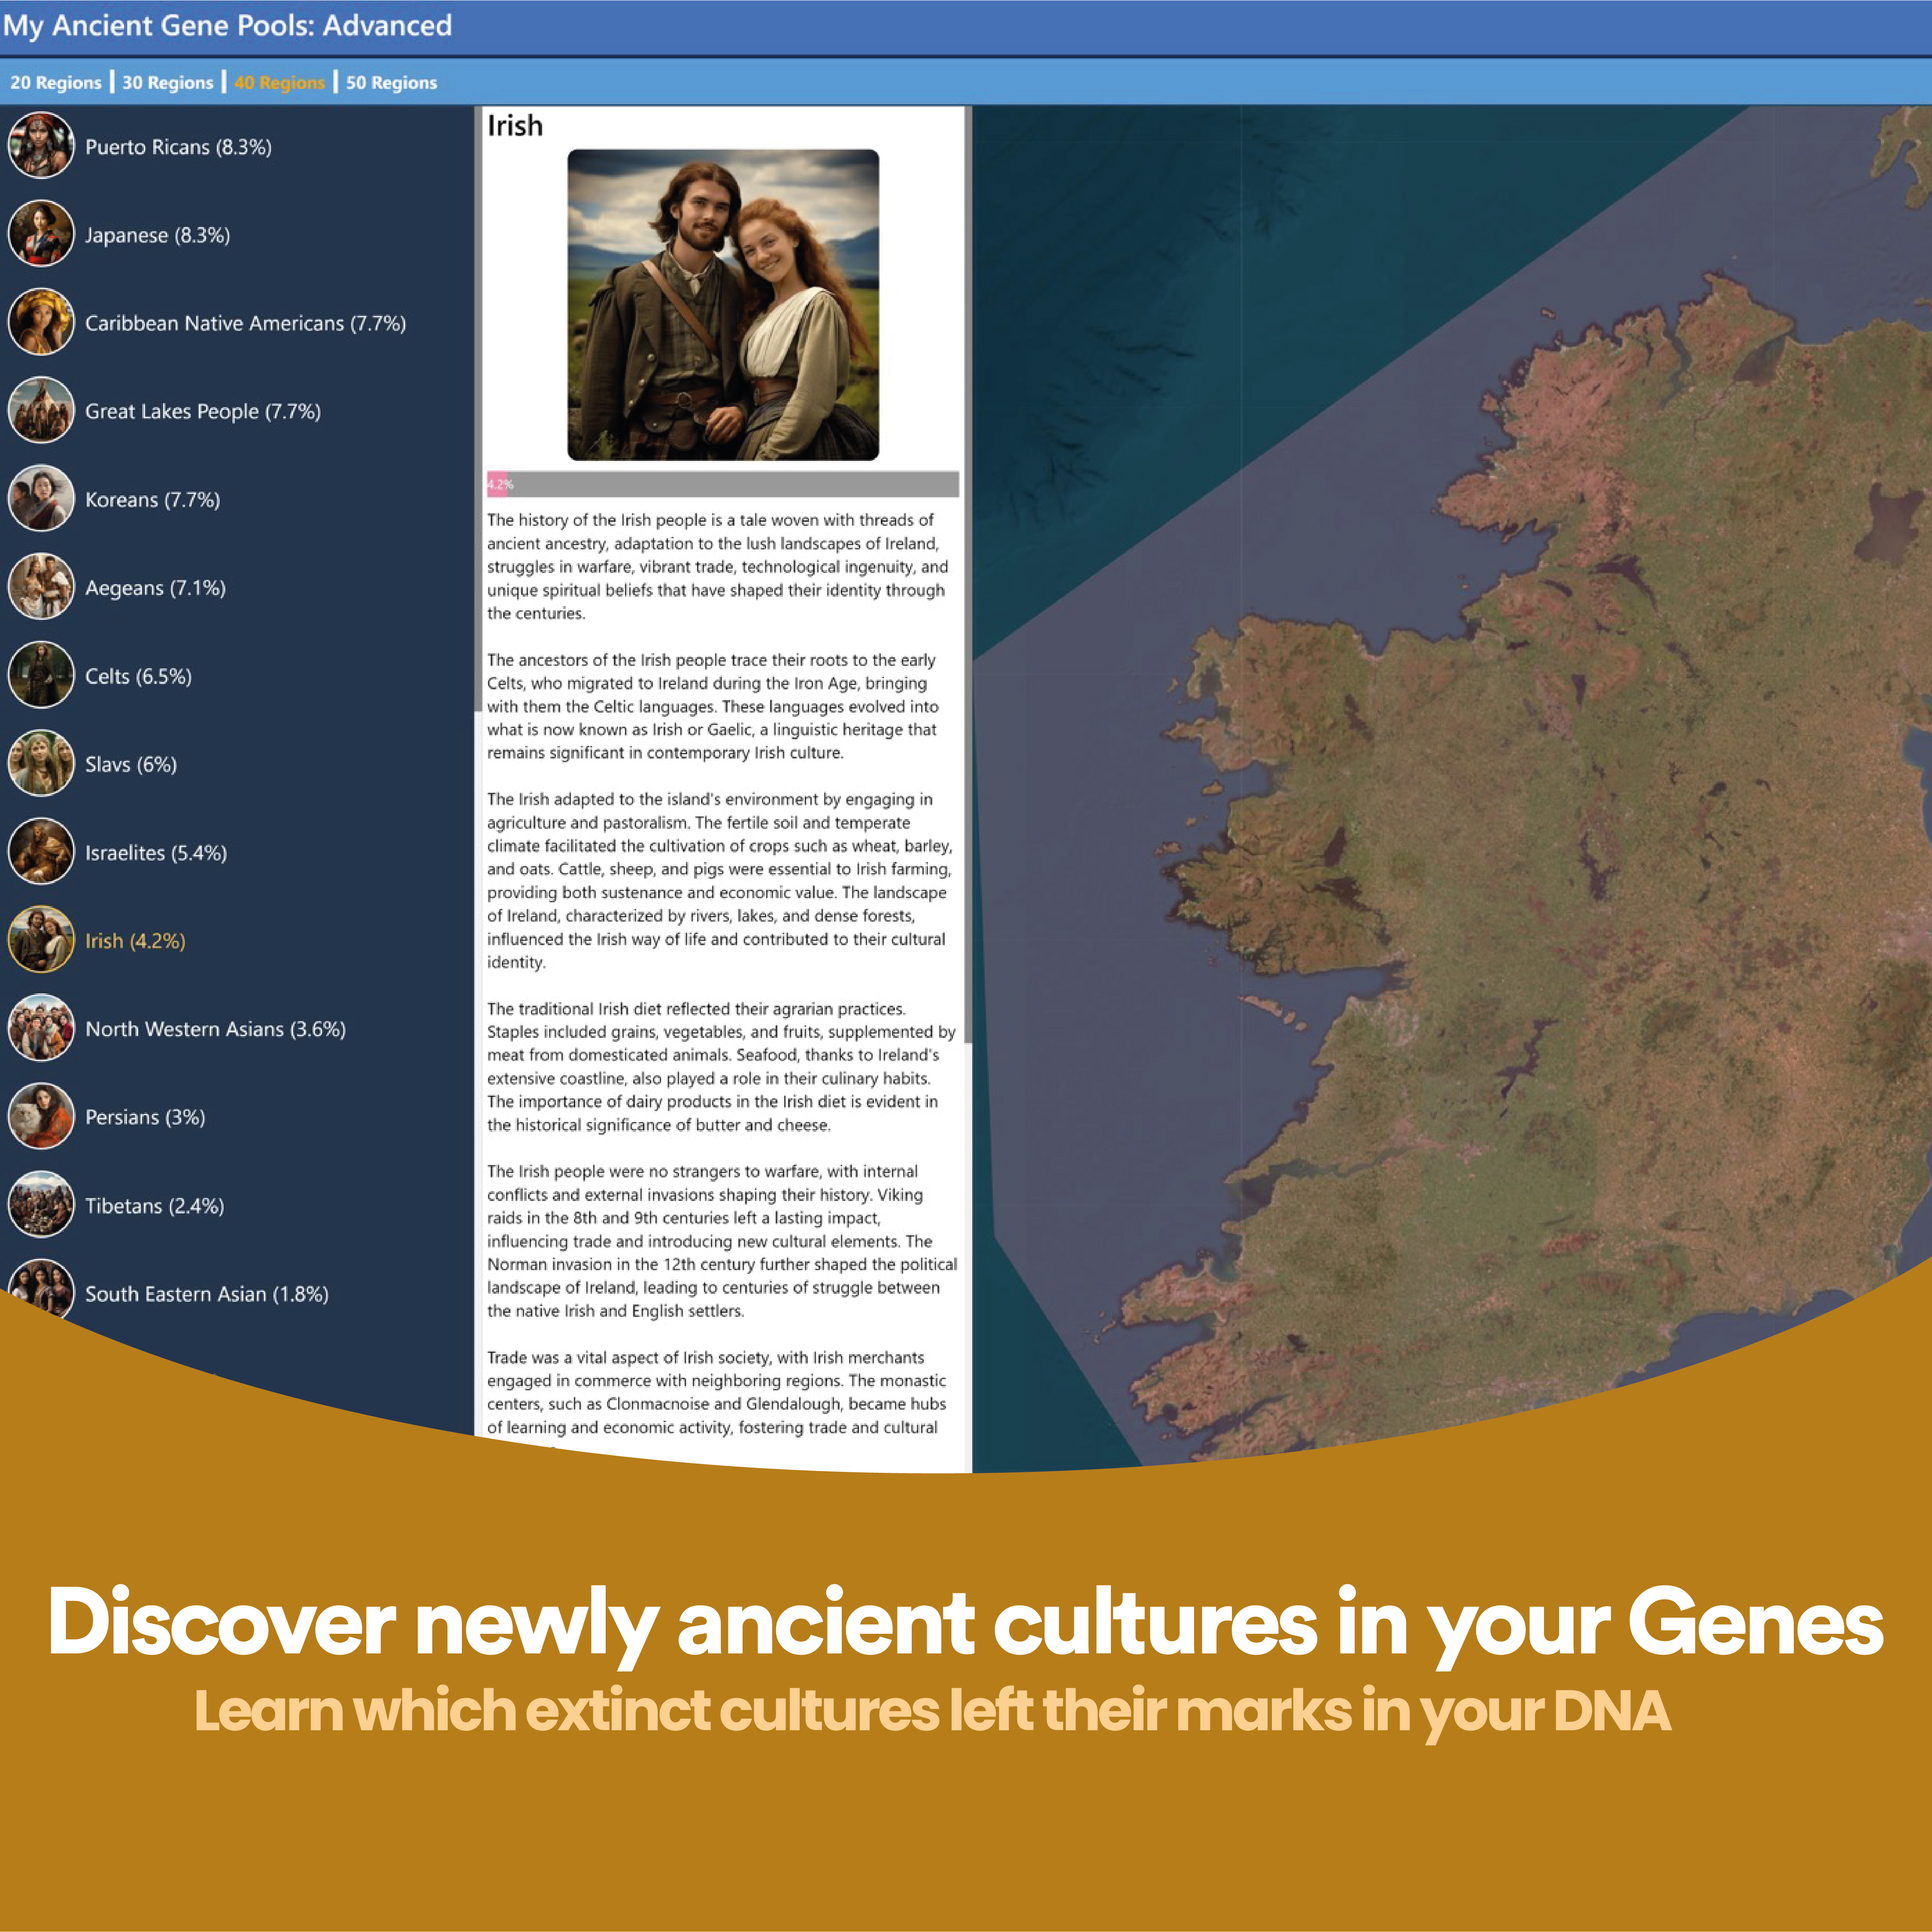
Task: Click the My Ancient Gene Pools: Advanced title
Action: [227, 26]
